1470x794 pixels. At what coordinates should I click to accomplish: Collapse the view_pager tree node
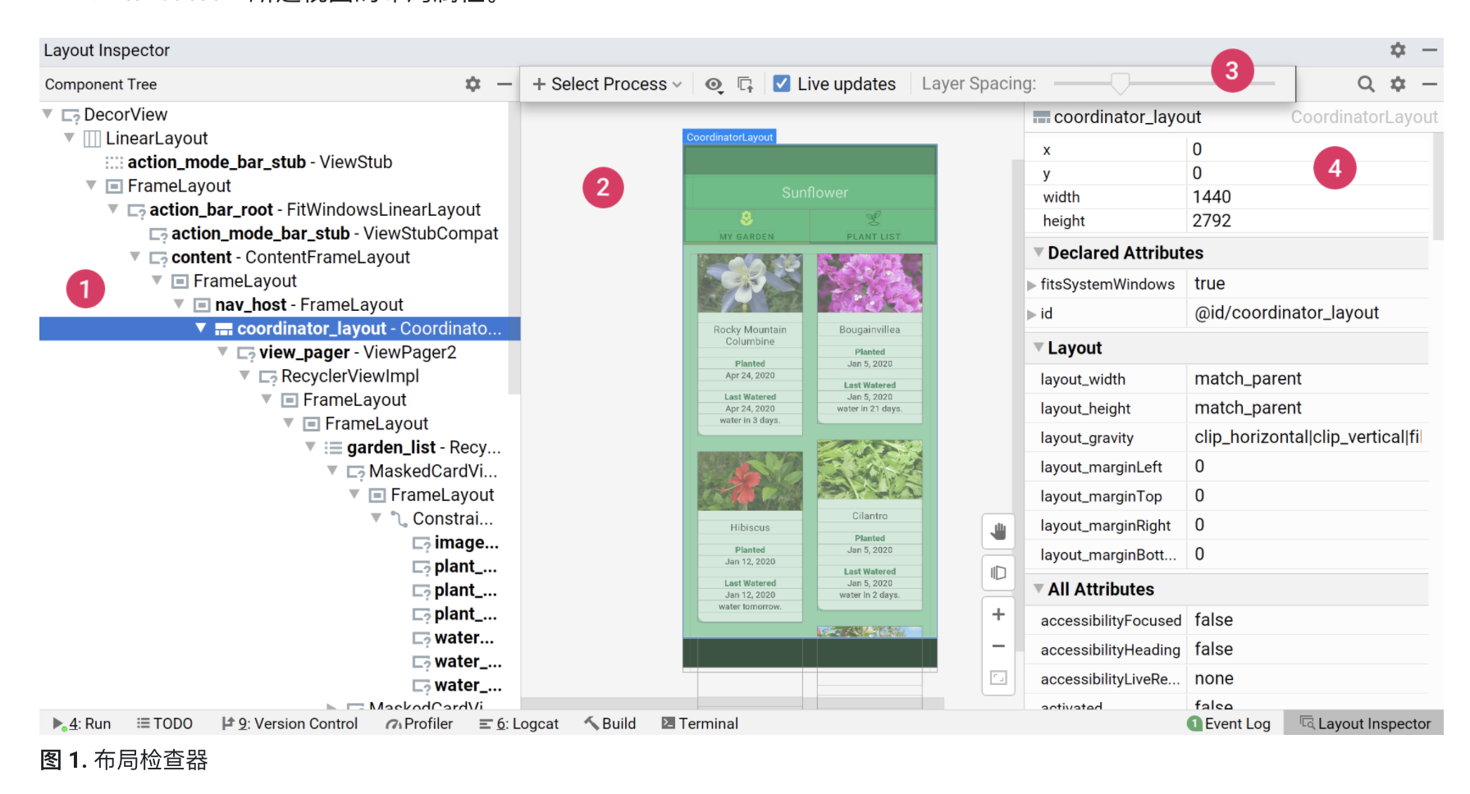pyautogui.click(x=223, y=352)
